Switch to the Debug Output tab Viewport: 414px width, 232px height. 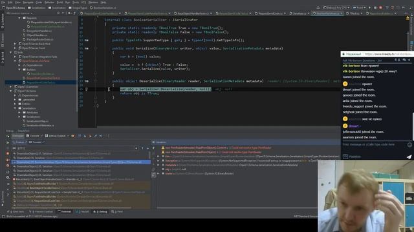[x=57, y=136]
